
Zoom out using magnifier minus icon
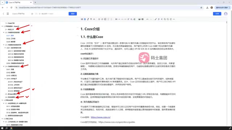point(167,19)
